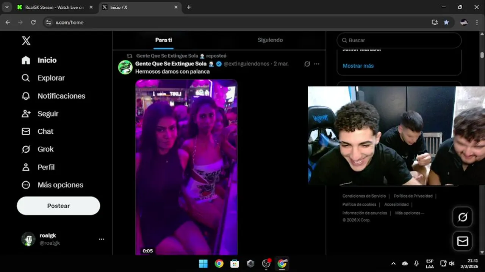Image resolution: width=485 pixels, height=272 pixels.
Task: Switch to the Para ti tab
Action: pos(164,40)
